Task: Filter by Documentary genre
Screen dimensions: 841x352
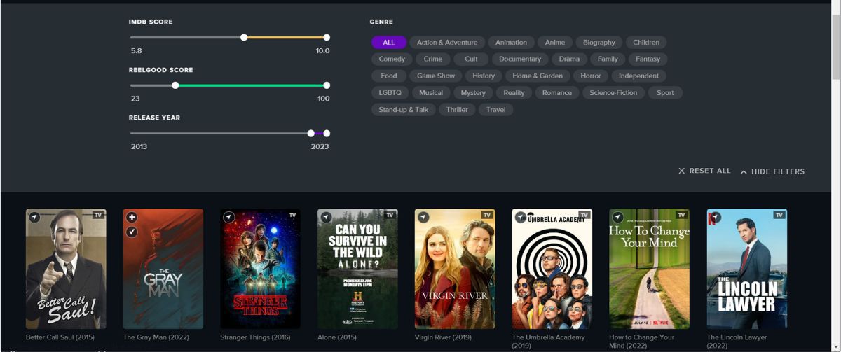Action: [x=520, y=59]
